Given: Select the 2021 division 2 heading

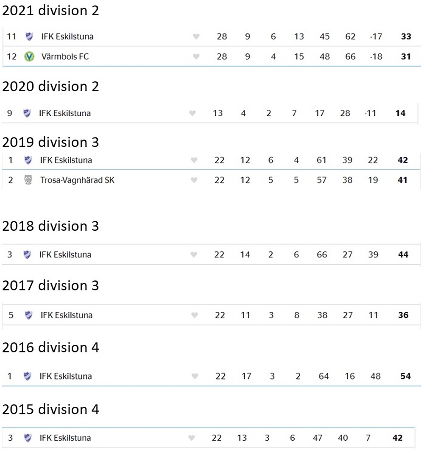Looking at the screenshot, I should tap(50, 11).
